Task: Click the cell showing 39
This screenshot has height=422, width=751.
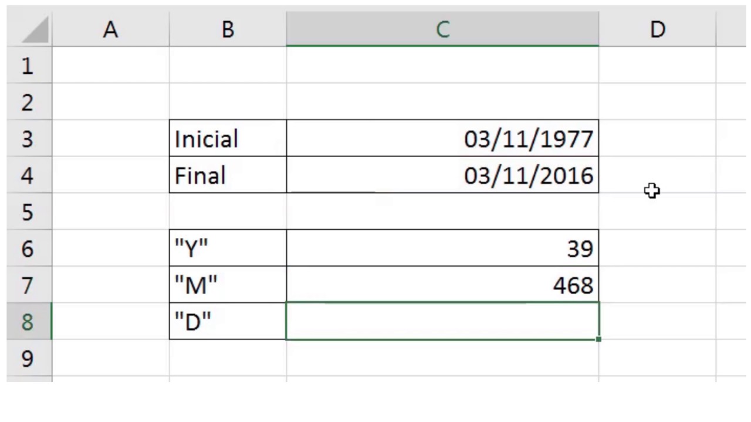Action: [442, 248]
